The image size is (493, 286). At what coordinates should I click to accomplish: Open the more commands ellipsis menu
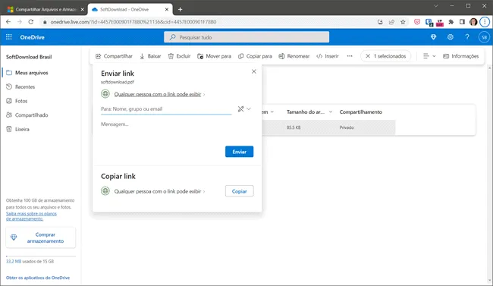click(x=350, y=56)
